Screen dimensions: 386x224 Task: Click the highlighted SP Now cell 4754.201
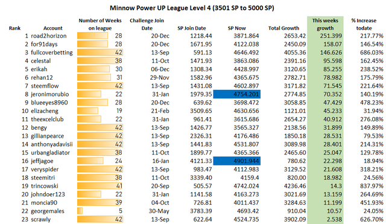pos(237,94)
